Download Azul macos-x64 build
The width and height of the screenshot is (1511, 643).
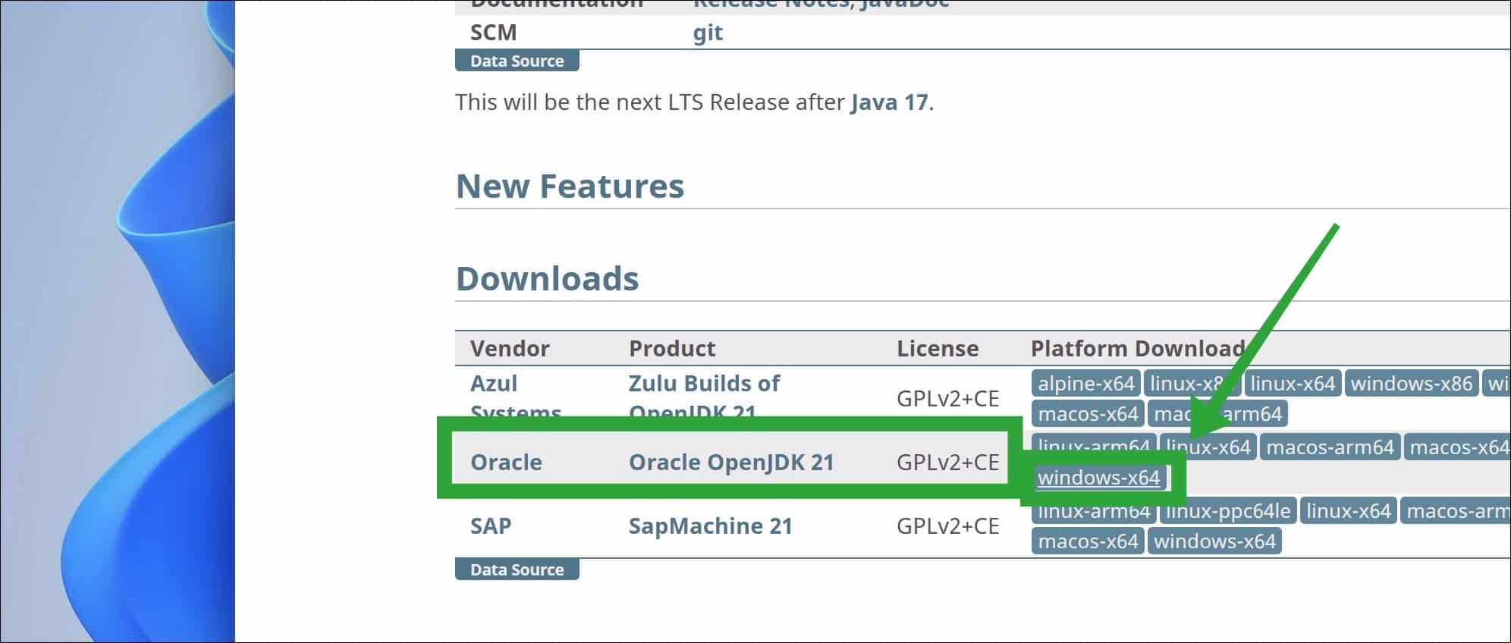(1088, 414)
